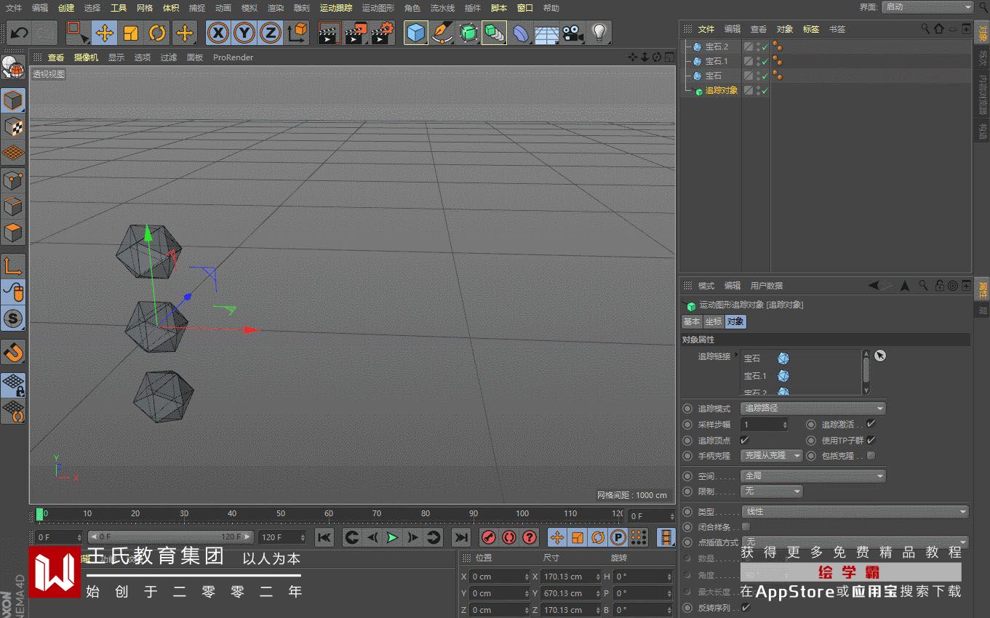Toggle the 追踪激活 checkbox
990x618 pixels.
pos(871,424)
